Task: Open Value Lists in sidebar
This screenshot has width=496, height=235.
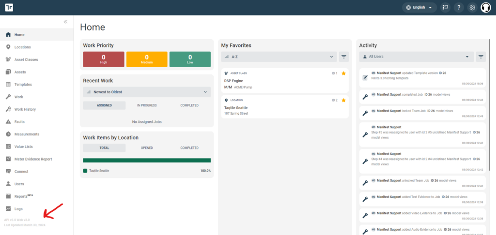Action: [x=37, y=147]
